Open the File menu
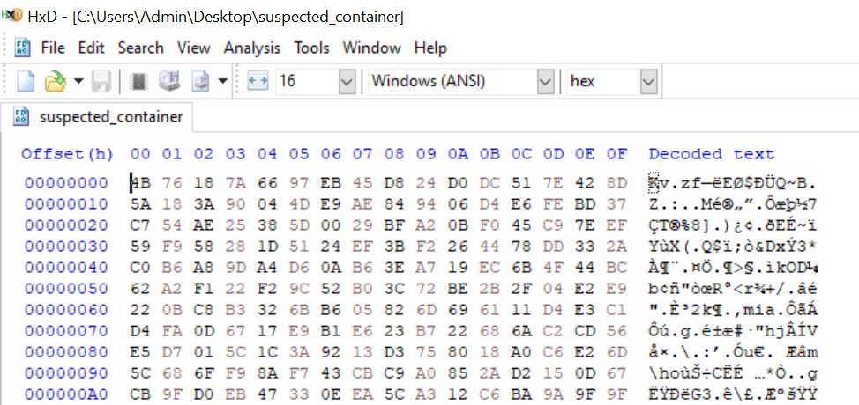 click(x=53, y=48)
